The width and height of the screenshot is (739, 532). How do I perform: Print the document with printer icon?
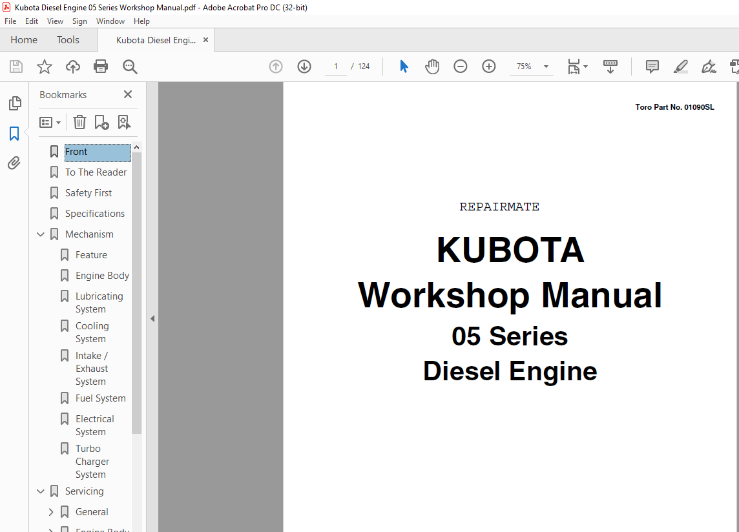coord(101,66)
